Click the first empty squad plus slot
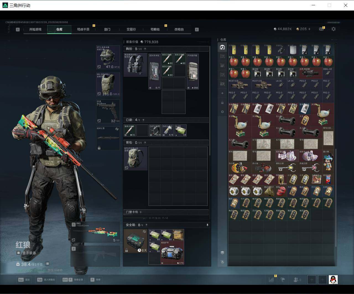 point(312,280)
